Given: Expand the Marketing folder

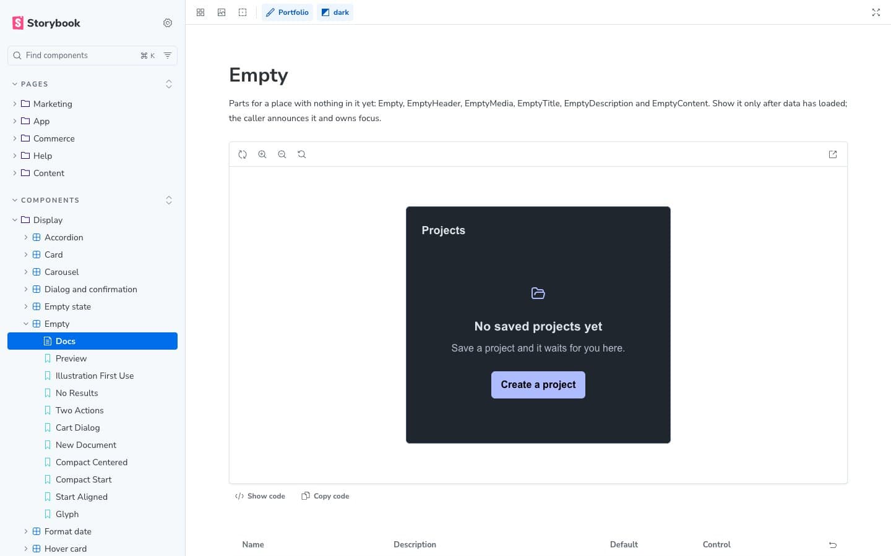Looking at the screenshot, I should (x=92, y=104).
